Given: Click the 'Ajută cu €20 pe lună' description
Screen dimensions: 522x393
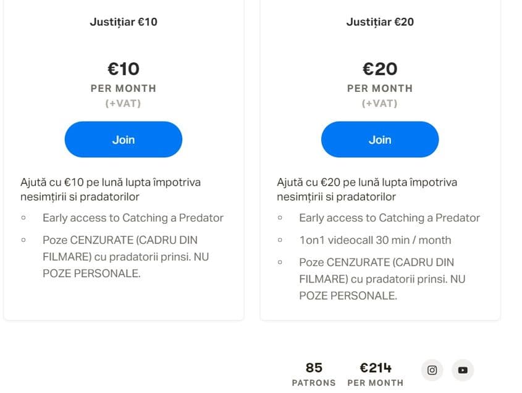Looking at the screenshot, I should [367, 189].
